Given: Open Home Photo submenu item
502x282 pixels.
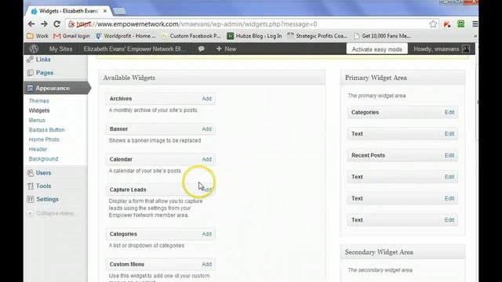Looking at the screenshot, I should coord(44,139).
